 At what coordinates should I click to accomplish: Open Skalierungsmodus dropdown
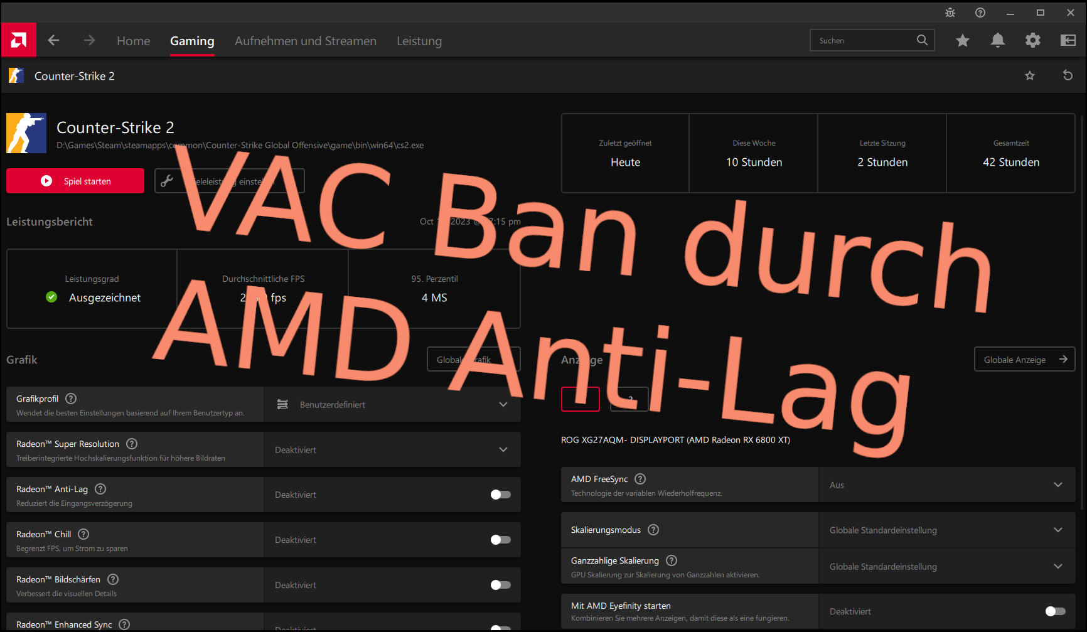click(947, 530)
